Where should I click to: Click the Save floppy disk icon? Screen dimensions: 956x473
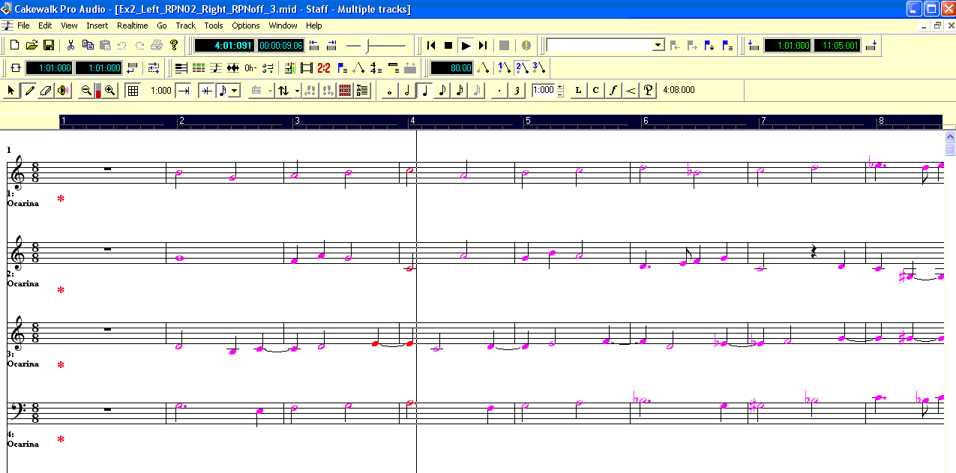(x=49, y=46)
